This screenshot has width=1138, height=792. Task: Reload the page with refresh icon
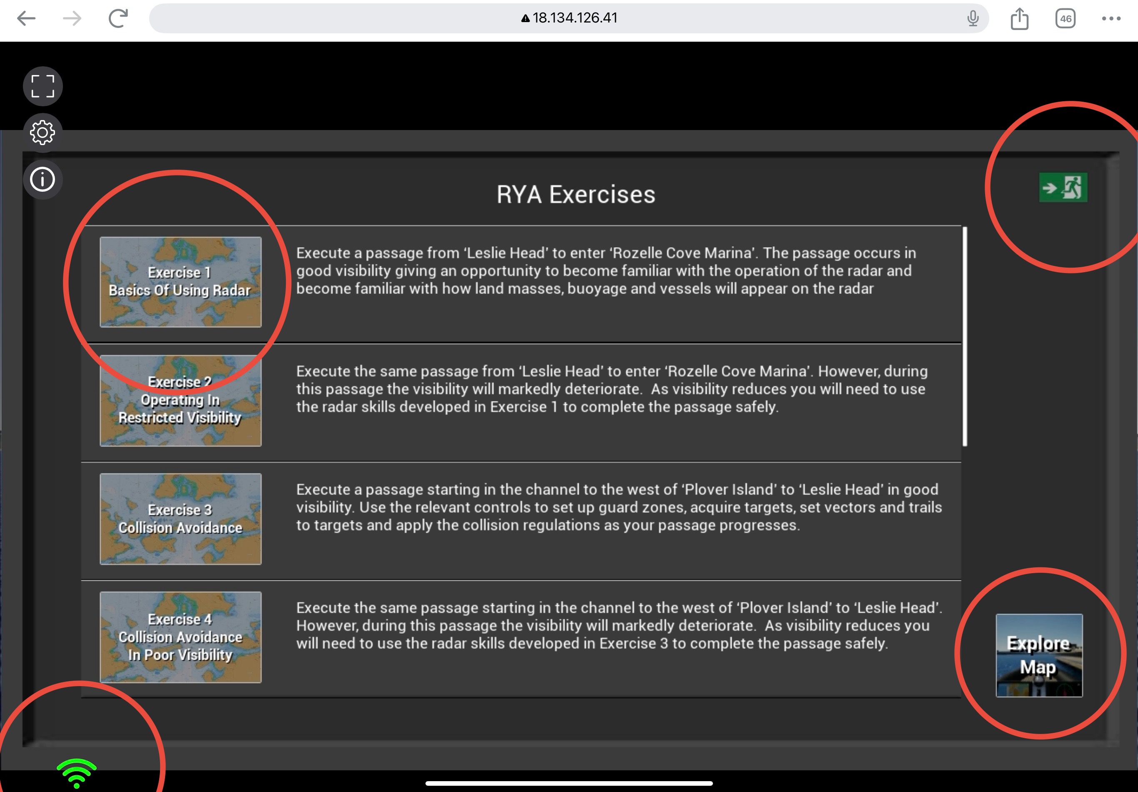(118, 19)
